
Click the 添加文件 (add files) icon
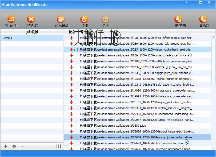point(11,19)
